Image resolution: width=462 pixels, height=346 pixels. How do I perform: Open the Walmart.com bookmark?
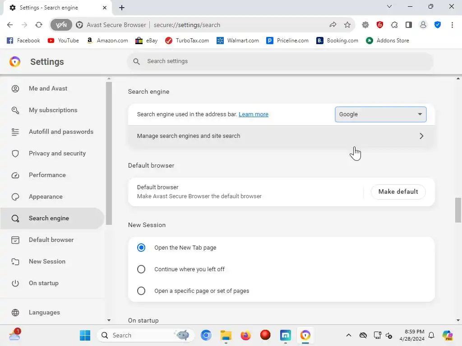click(x=238, y=41)
